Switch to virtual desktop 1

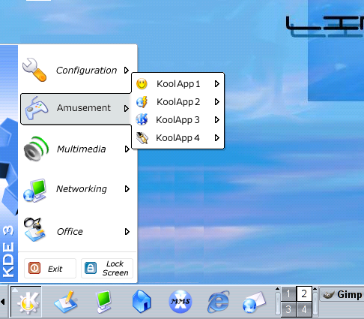288,293
